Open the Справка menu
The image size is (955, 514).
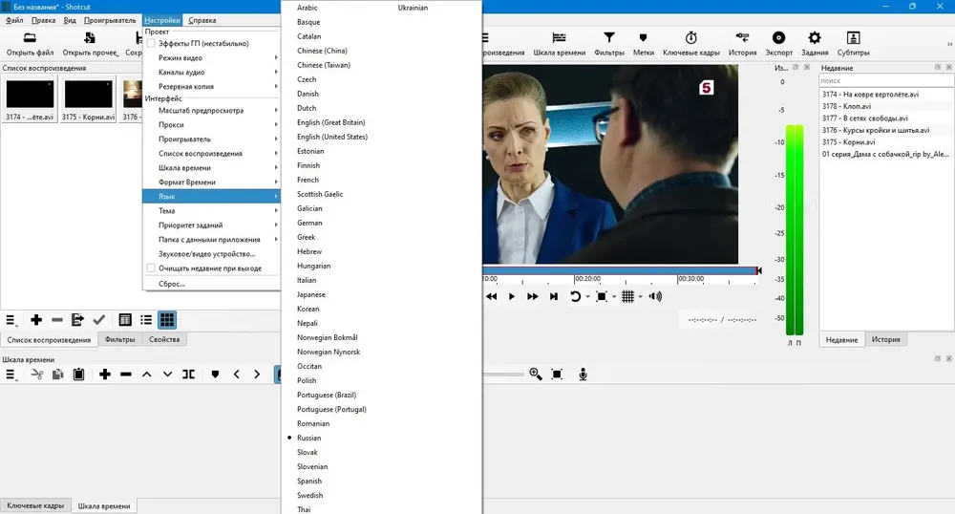[202, 20]
